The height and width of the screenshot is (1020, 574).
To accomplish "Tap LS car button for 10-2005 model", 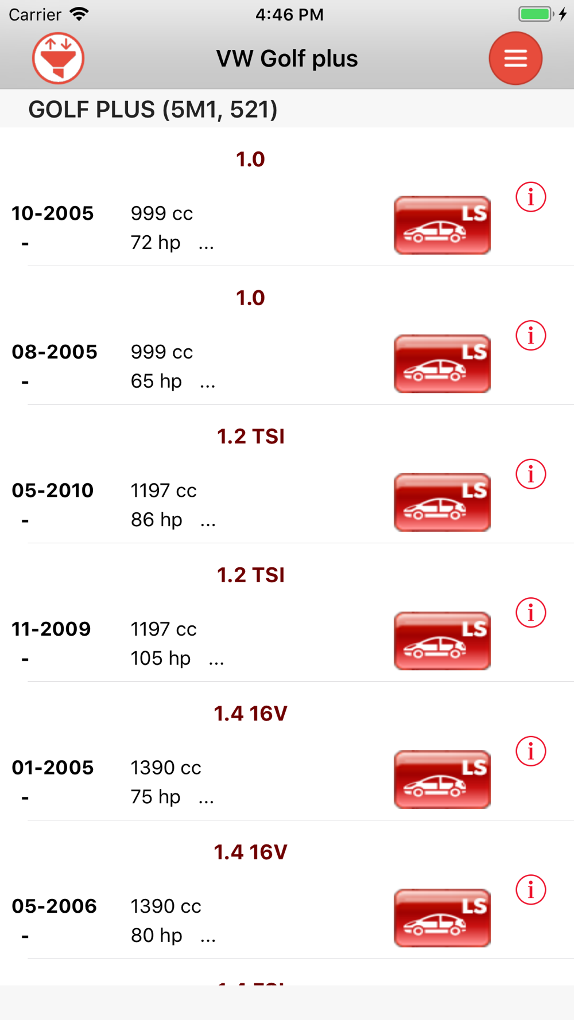I will tap(442, 225).
